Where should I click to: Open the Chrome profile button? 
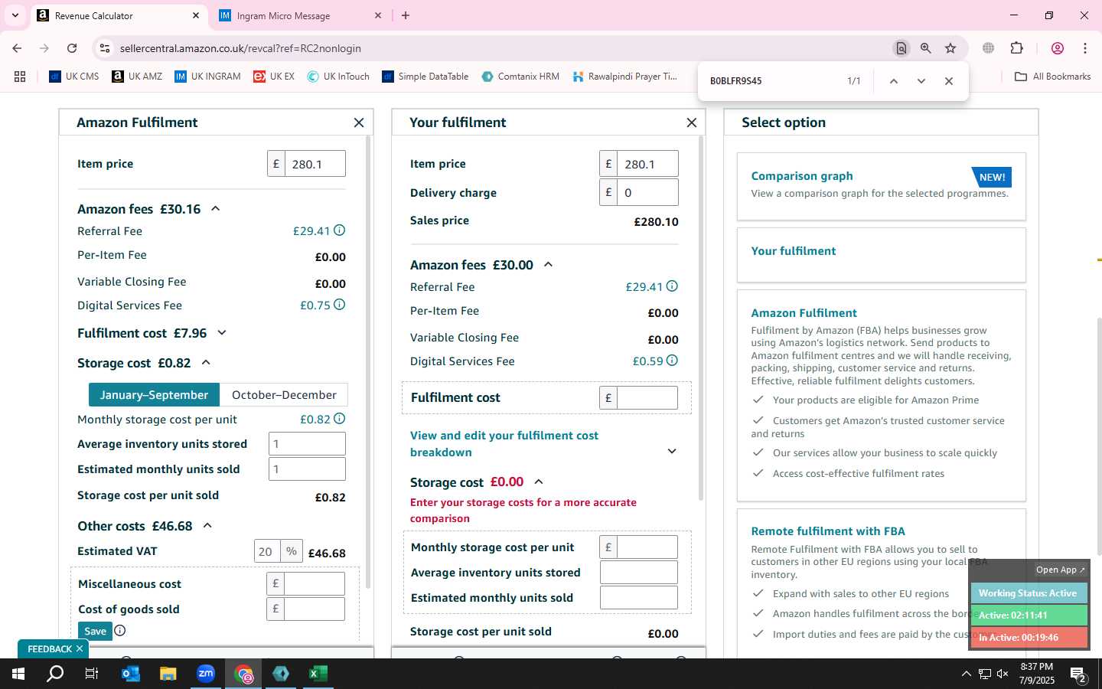1058,48
